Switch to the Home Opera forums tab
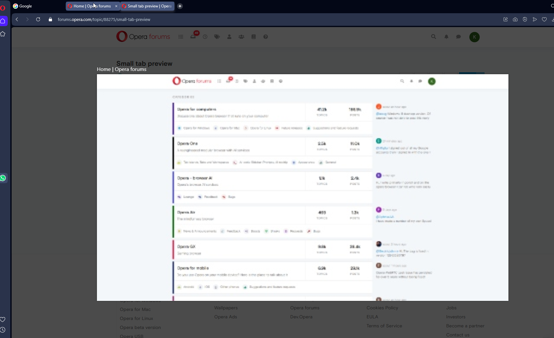Viewport: 554px width, 338px height. (x=90, y=6)
